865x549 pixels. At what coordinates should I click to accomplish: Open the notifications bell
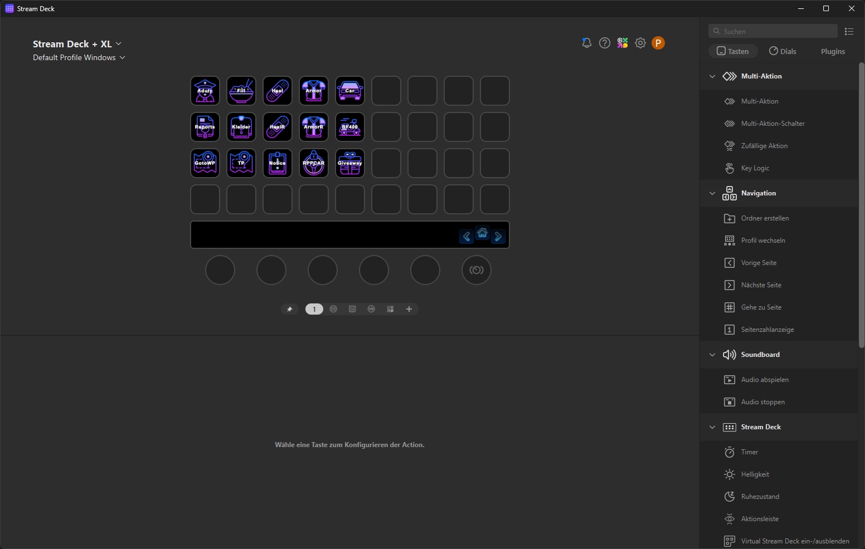click(586, 43)
